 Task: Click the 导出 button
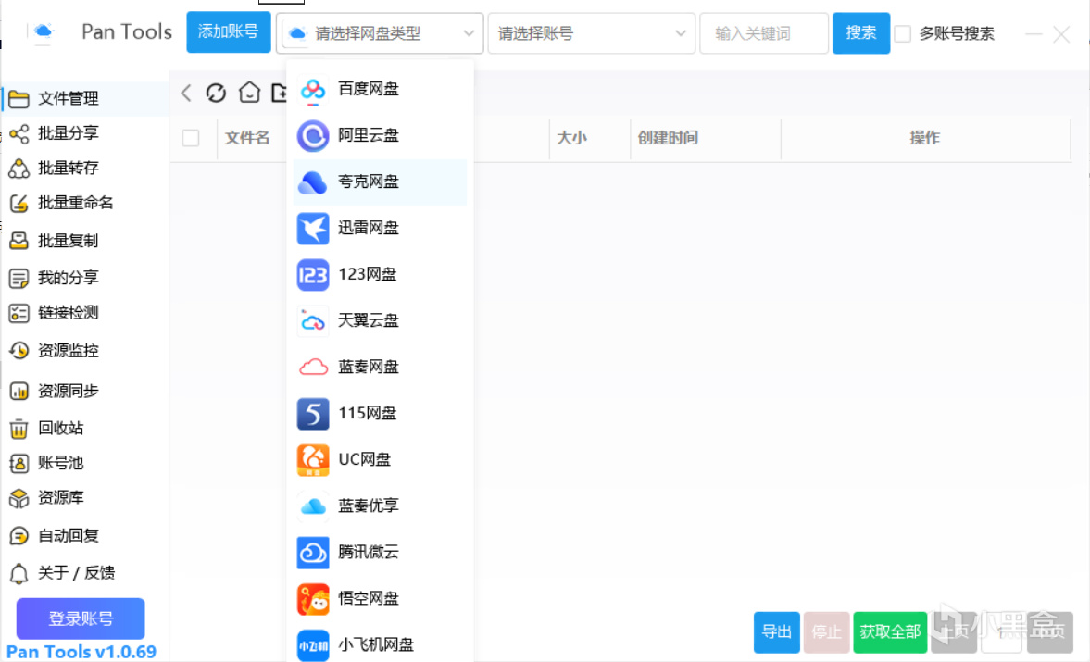tap(776, 632)
